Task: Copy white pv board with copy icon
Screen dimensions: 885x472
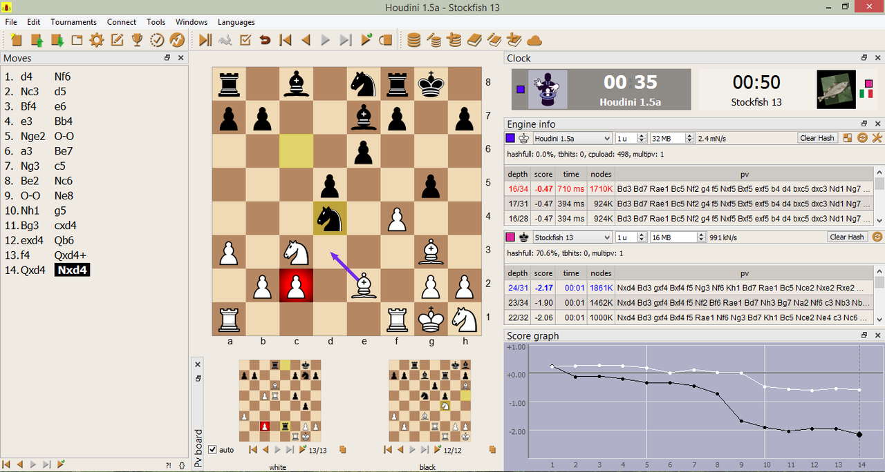Action: click(x=343, y=449)
